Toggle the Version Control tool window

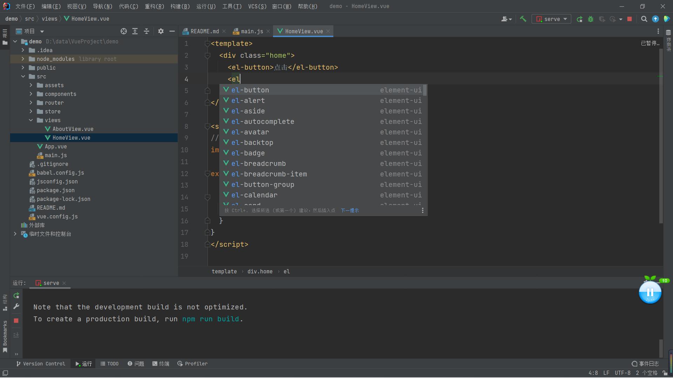pyautogui.click(x=41, y=364)
